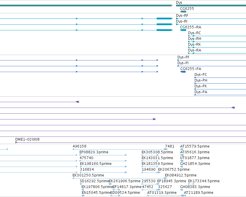Viewport: 246px width, 197px height.
Task: Select the Dys-RC transcript
Action: click(x=195, y=33)
